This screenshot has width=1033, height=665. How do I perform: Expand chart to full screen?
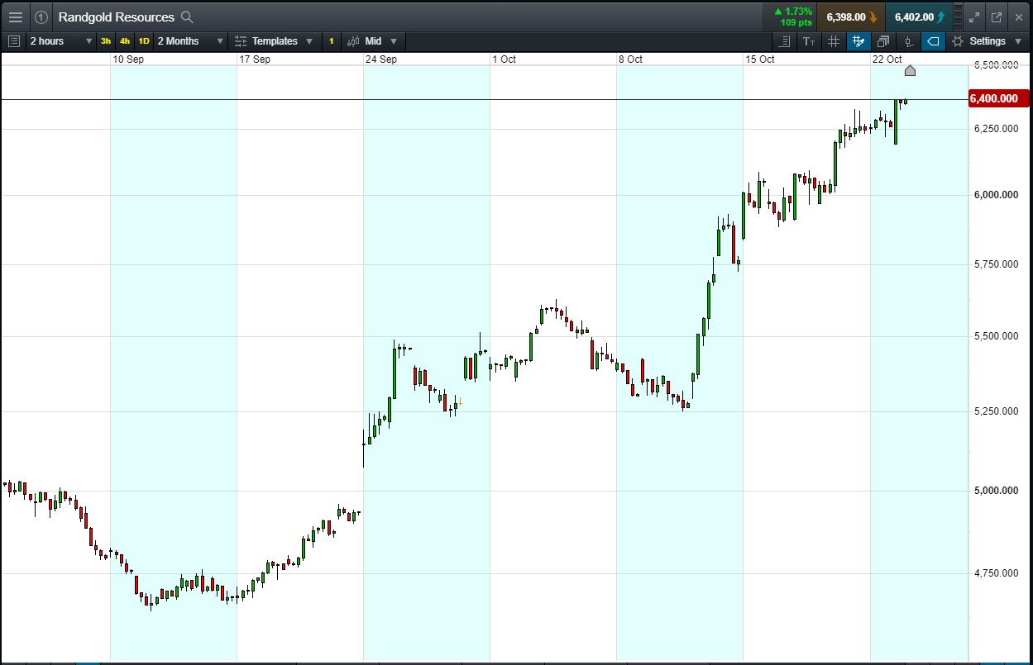click(974, 17)
